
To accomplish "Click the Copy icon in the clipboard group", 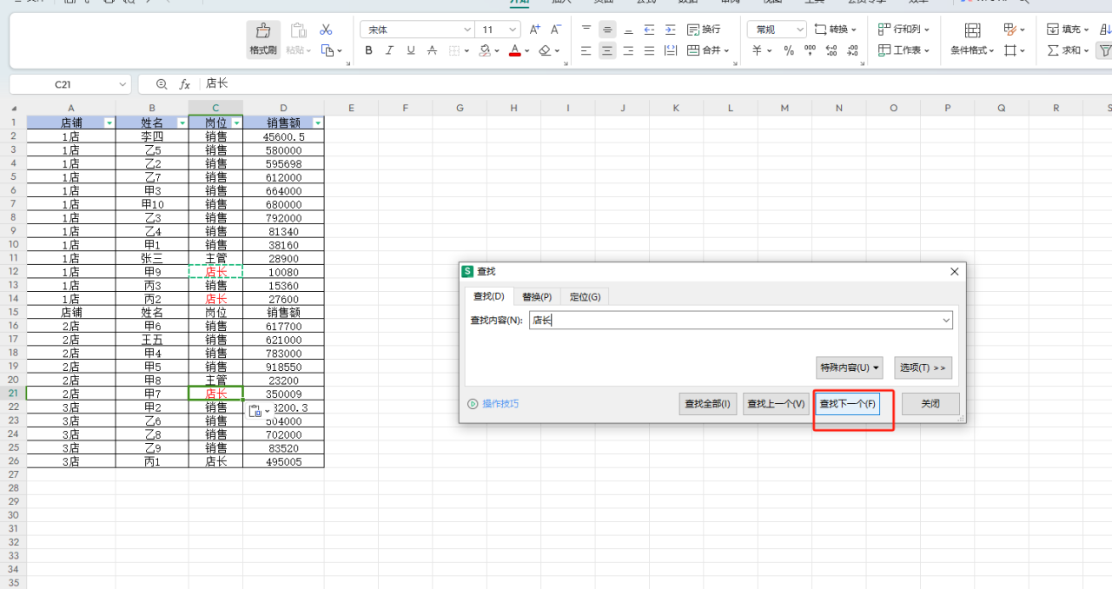I will tap(328, 50).
